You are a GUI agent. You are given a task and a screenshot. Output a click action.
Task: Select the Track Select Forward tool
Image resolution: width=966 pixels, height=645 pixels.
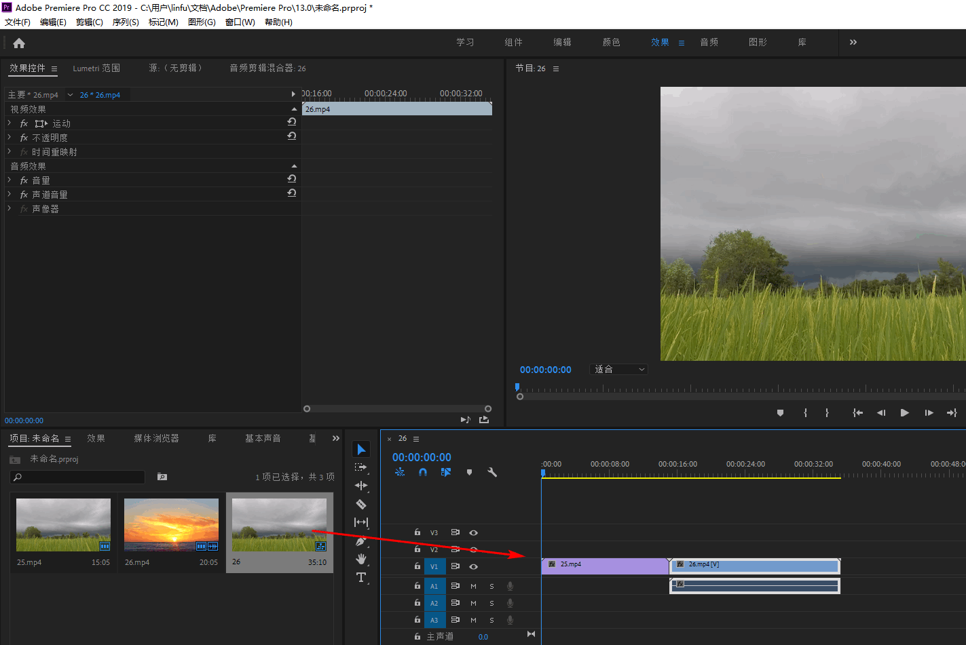(361, 467)
